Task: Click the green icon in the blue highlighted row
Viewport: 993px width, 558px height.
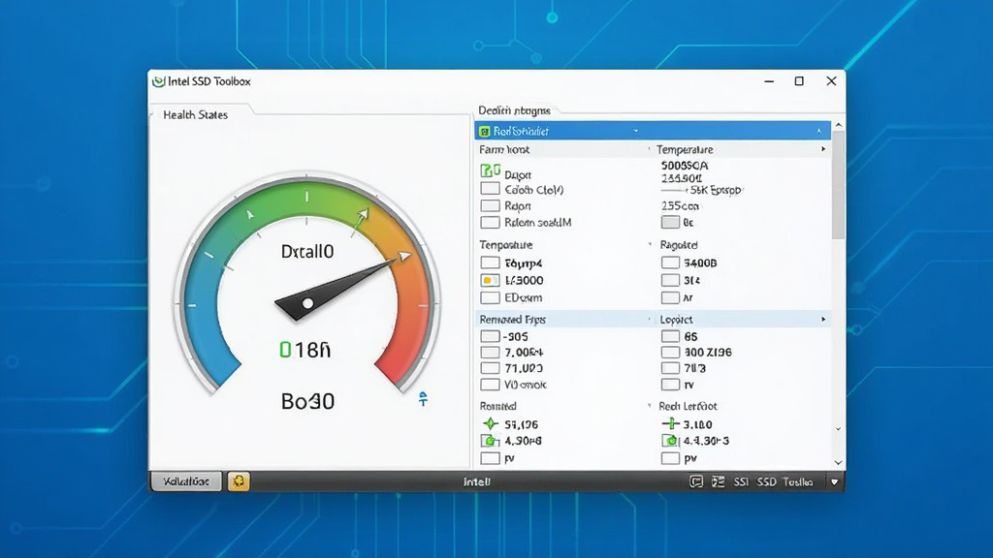Action: pos(485,131)
